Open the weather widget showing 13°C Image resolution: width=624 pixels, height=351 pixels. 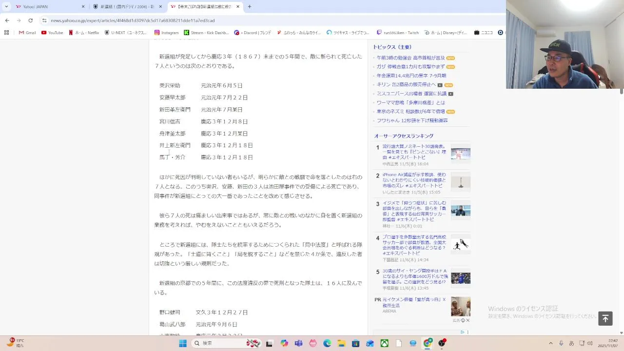[x=15, y=343]
